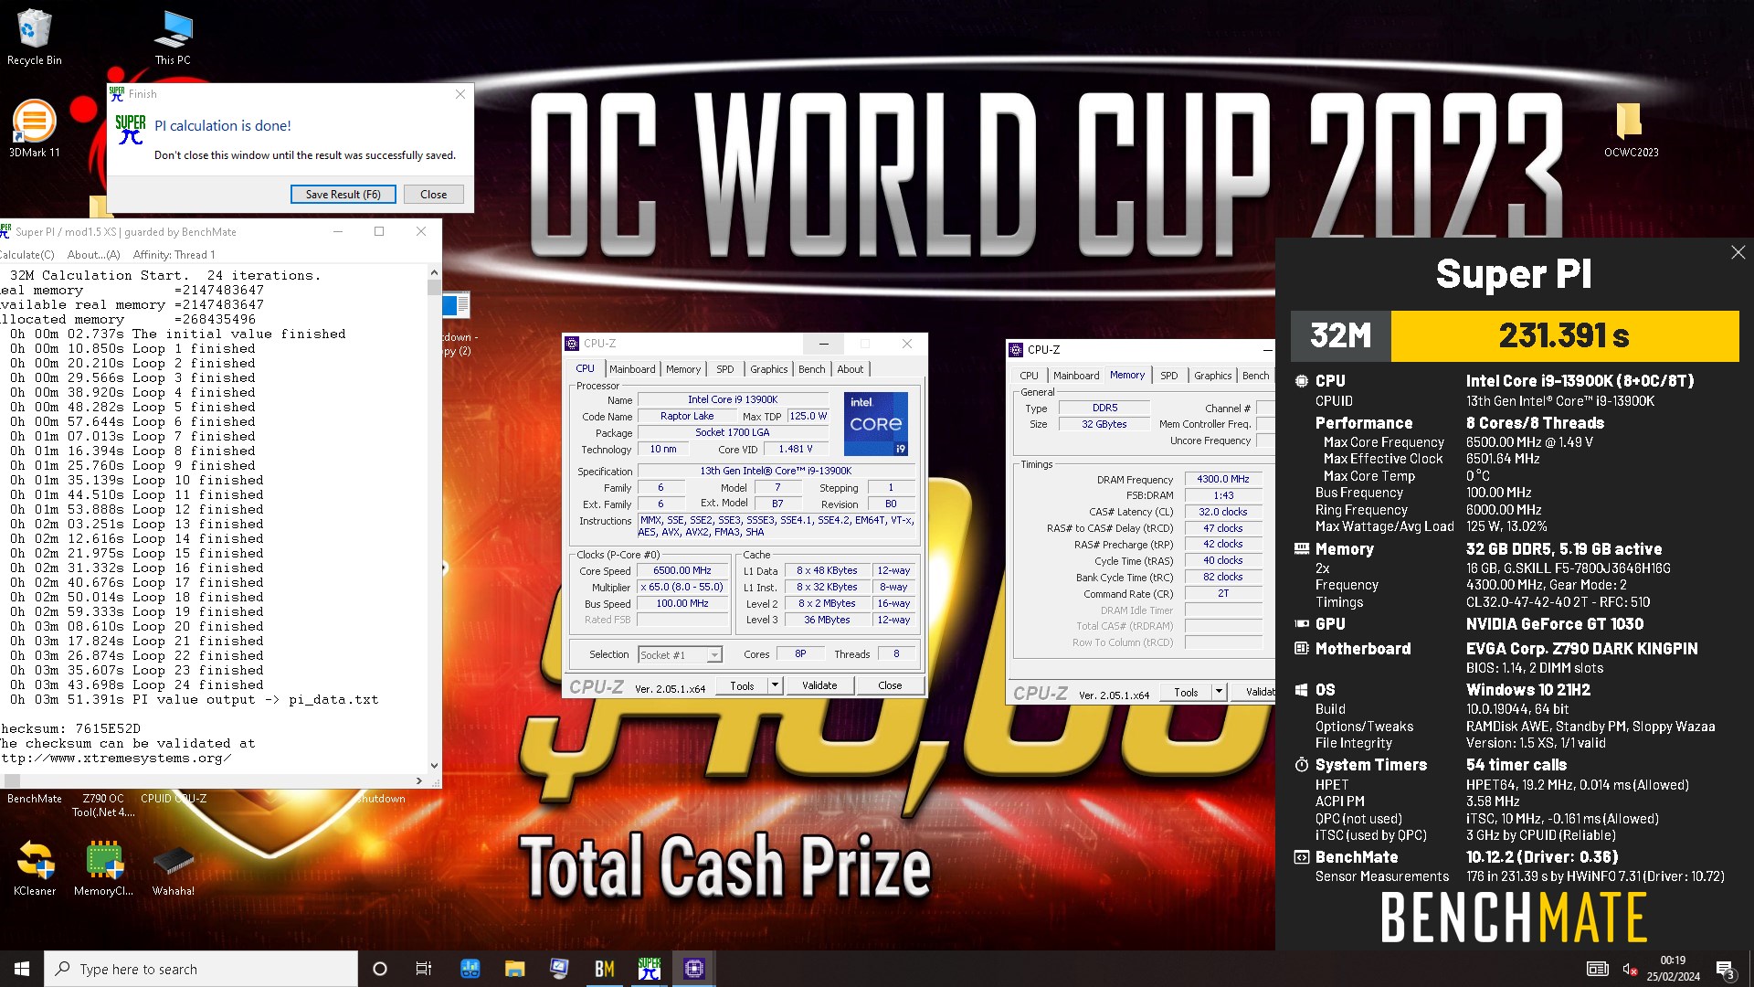This screenshot has width=1754, height=987.
Task: Open the touch keyboard tray icon
Action: (1598, 969)
